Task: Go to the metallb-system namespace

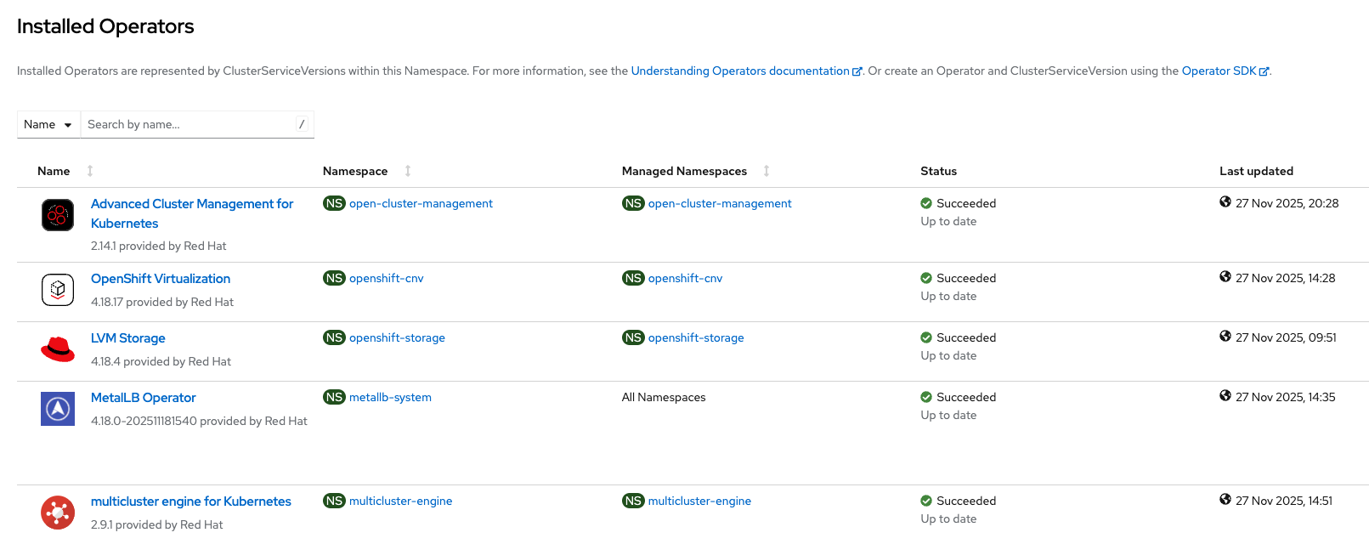Action: coord(390,398)
